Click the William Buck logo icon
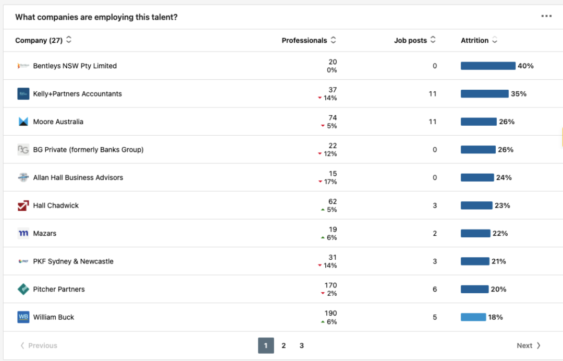The height and width of the screenshot is (361, 563). tap(23, 317)
